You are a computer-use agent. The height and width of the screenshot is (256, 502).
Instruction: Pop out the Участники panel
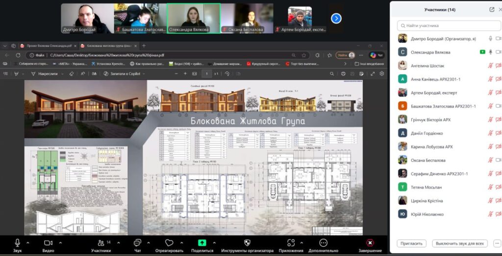(x=492, y=9)
